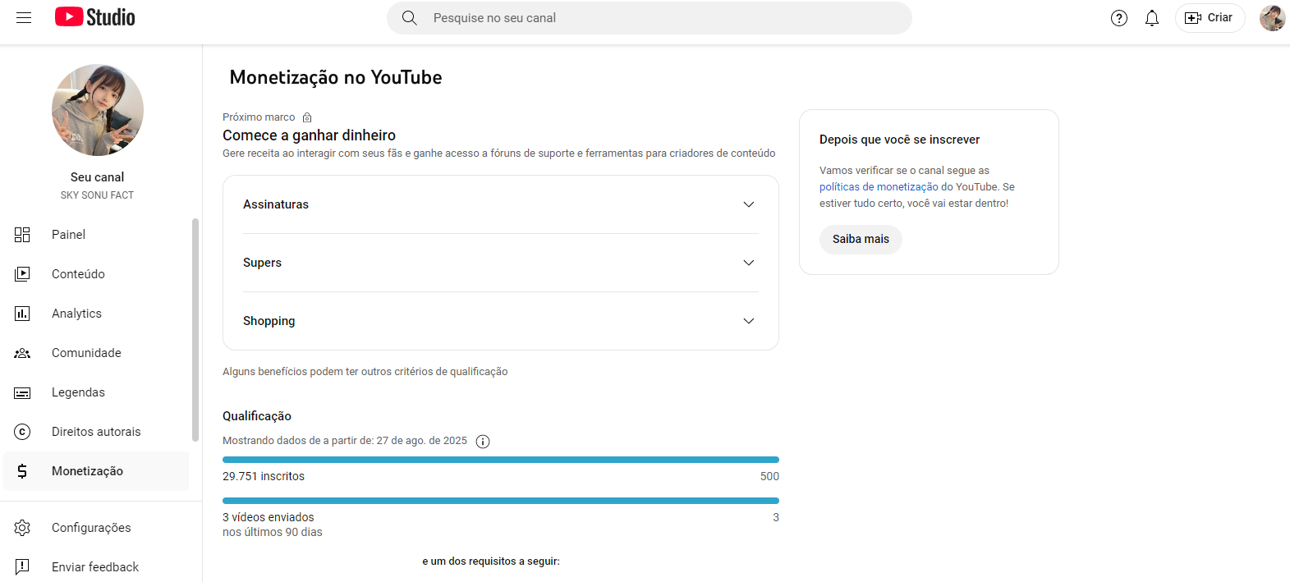Click the lock icon next to Próximo marco
This screenshot has width=1290, height=582.
pyautogui.click(x=307, y=117)
